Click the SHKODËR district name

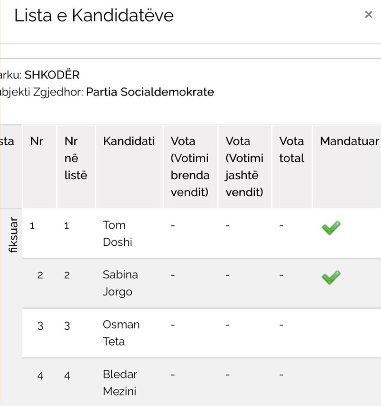click(52, 75)
